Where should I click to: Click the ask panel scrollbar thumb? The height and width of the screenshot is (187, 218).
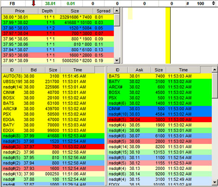coord(215,85)
